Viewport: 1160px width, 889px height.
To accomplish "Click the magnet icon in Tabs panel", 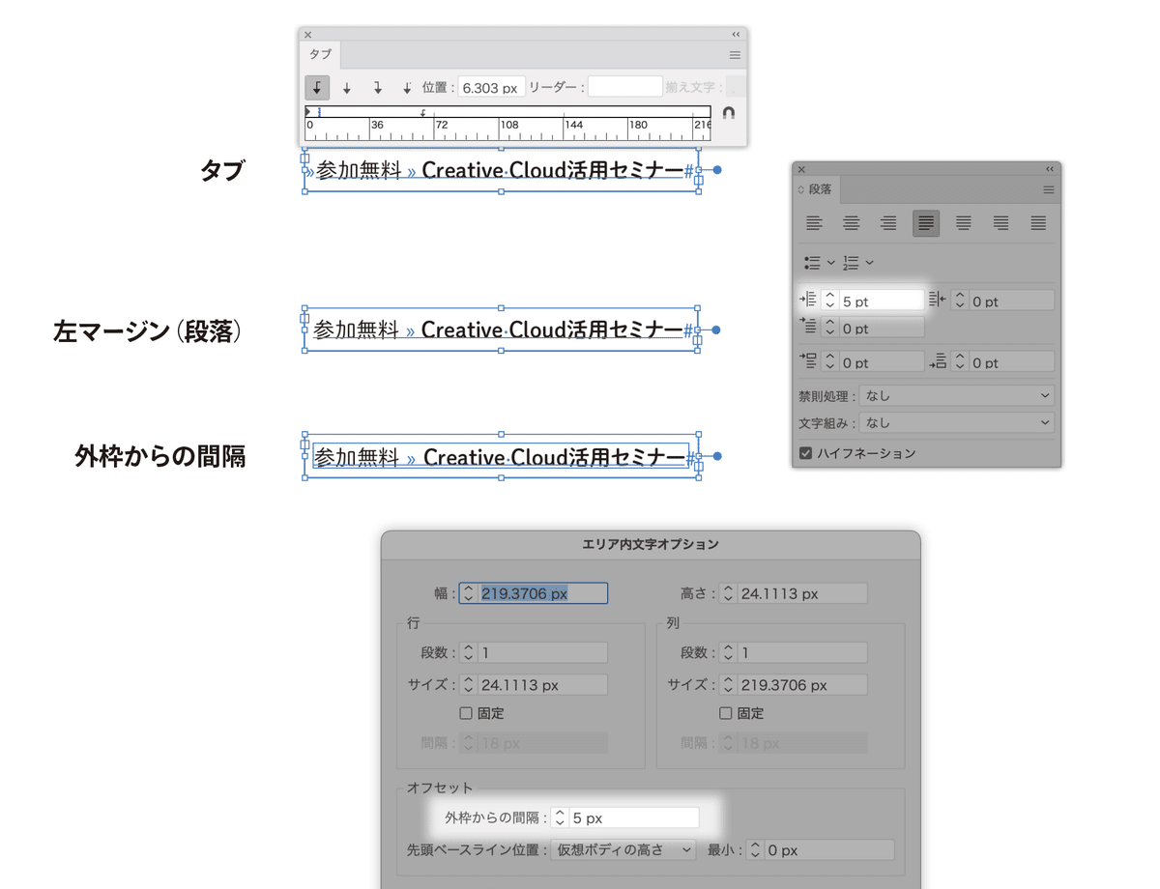I will point(729,113).
